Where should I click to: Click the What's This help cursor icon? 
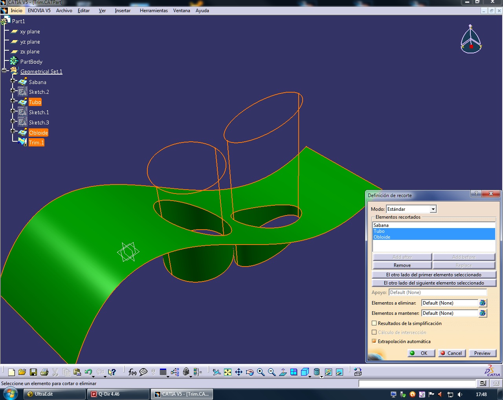[x=112, y=372]
